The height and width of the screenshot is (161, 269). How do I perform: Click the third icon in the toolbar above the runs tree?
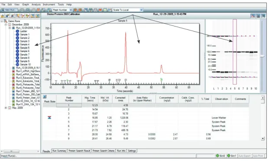13,16
